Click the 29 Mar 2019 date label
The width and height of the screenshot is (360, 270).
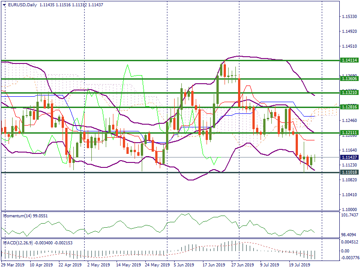pos(13,265)
